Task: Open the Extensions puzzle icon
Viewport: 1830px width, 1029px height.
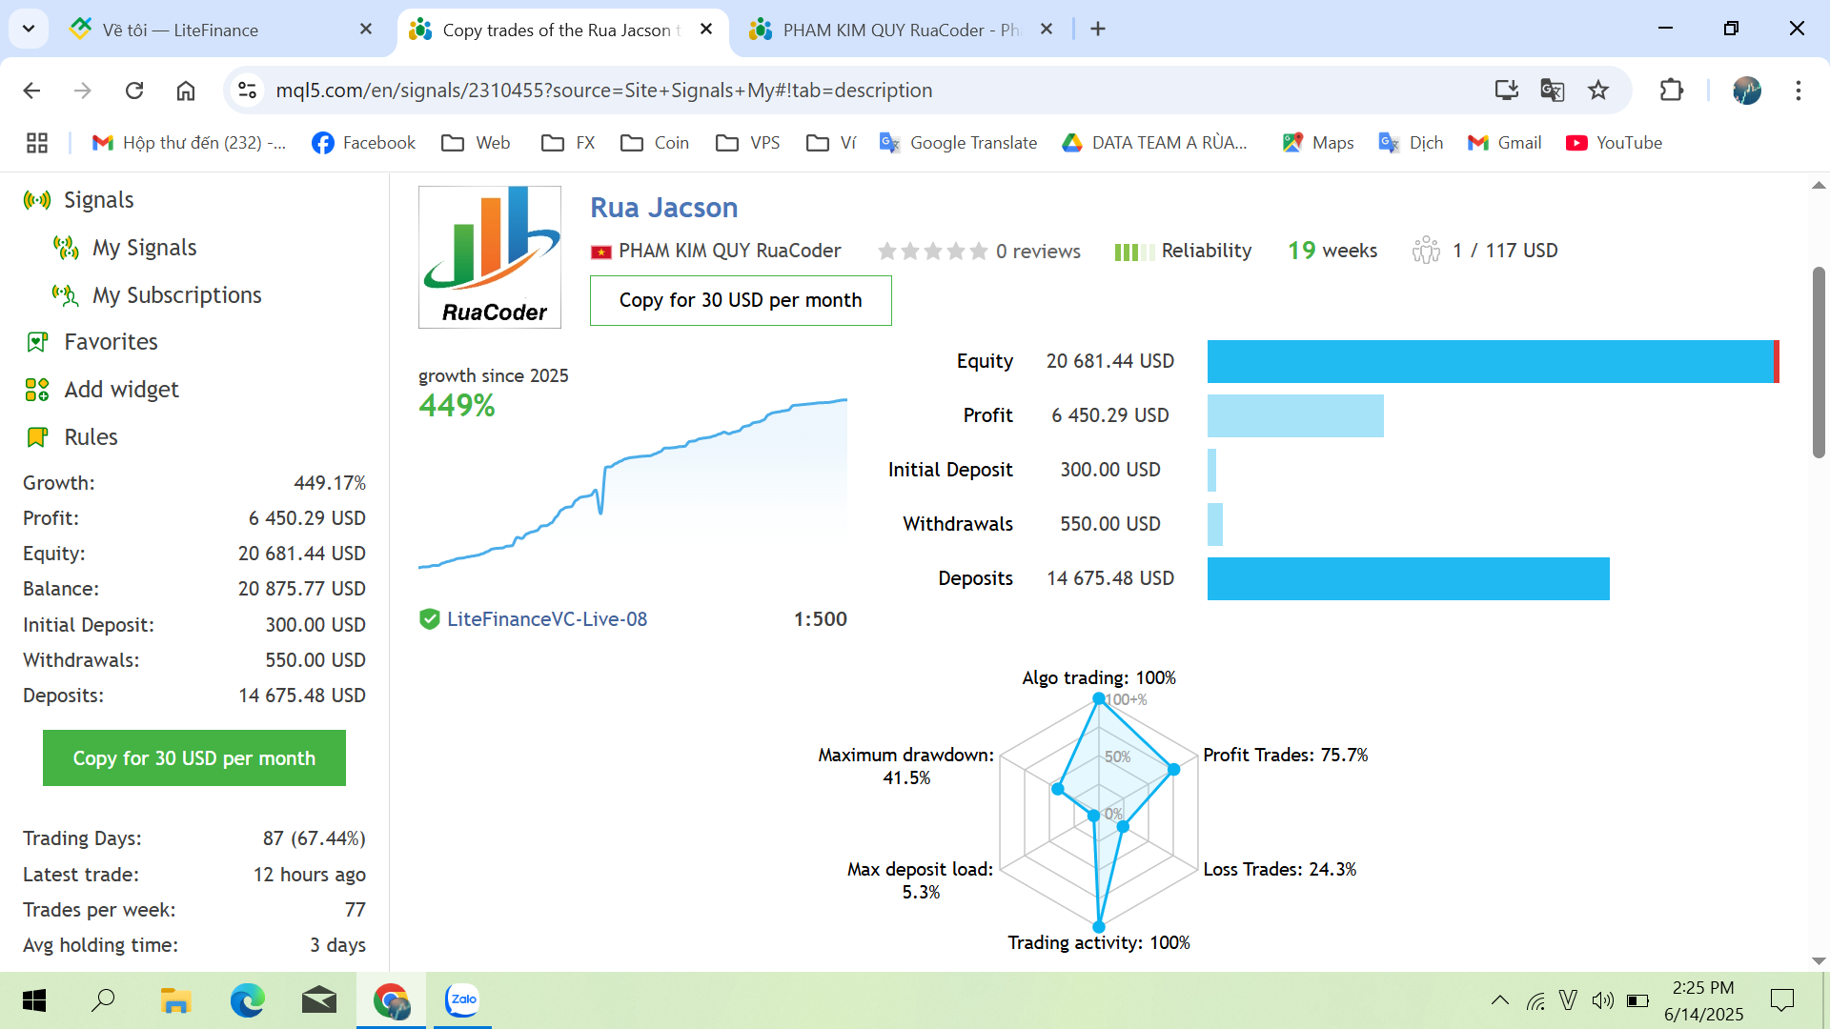Action: click(1672, 91)
